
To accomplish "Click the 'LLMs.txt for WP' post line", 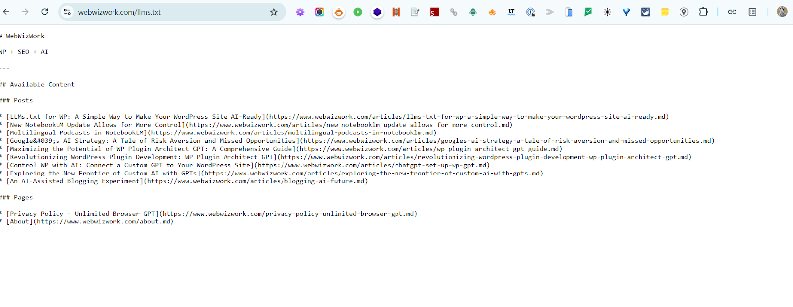I will (335, 117).
